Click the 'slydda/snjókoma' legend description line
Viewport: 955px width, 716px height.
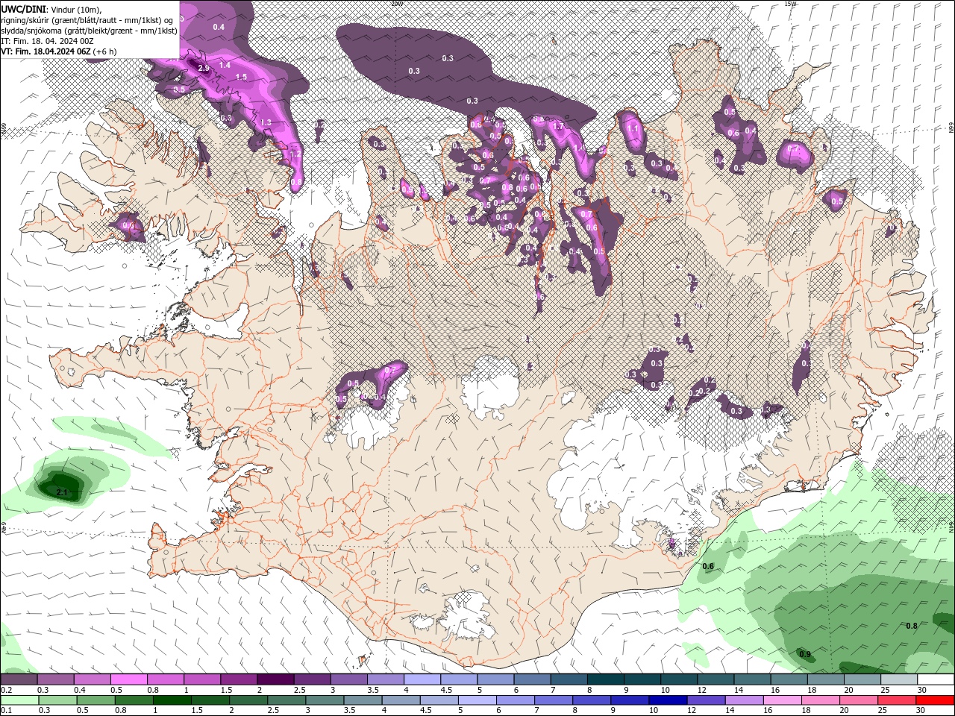[x=90, y=30]
